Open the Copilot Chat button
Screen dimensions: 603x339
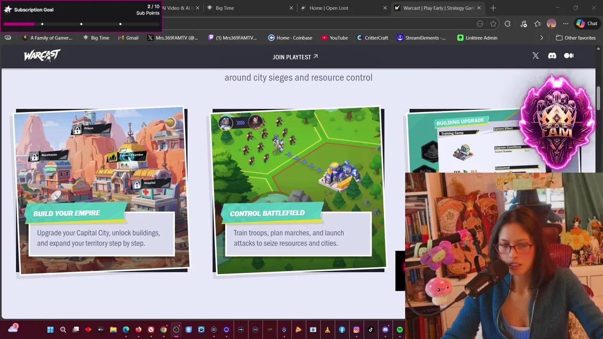point(587,24)
